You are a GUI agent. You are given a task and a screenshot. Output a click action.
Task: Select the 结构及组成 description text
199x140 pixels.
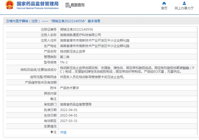[127, 70]
